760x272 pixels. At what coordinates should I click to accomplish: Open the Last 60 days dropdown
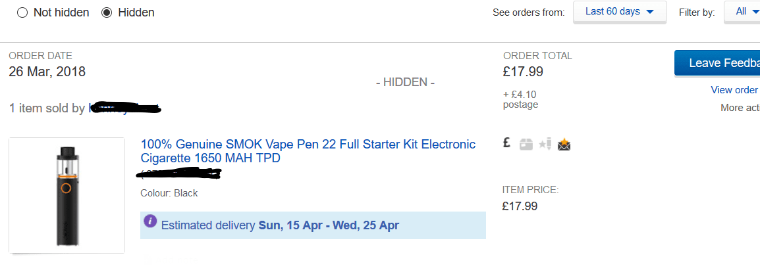619,12
